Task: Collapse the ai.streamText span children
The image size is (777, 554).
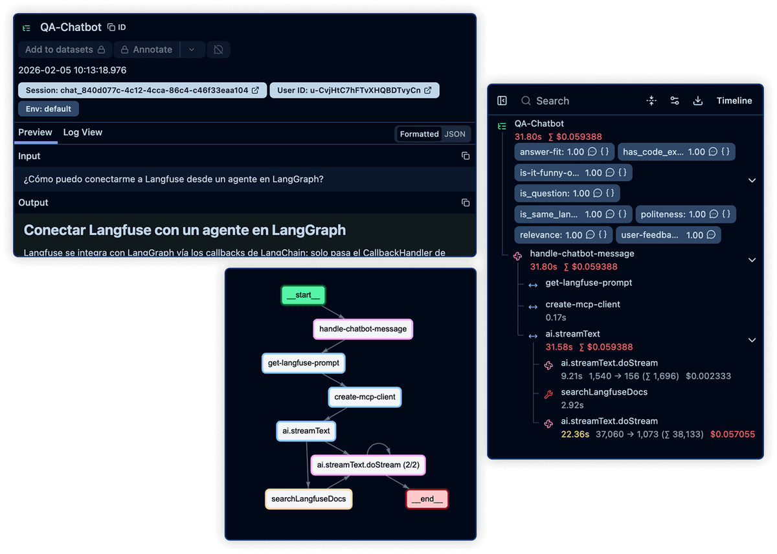Action: point(752,340)
